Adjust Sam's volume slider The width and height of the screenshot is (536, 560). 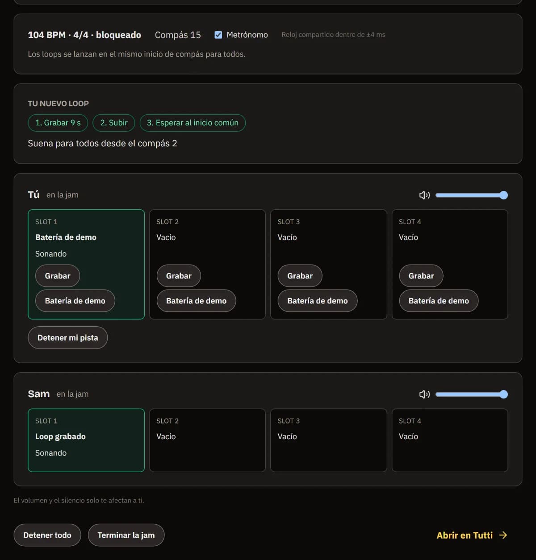(472, 394)
